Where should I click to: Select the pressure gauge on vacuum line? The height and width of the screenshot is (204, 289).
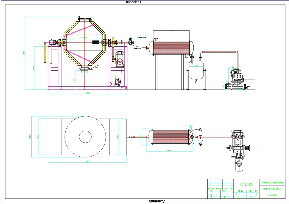coord(131,39)
